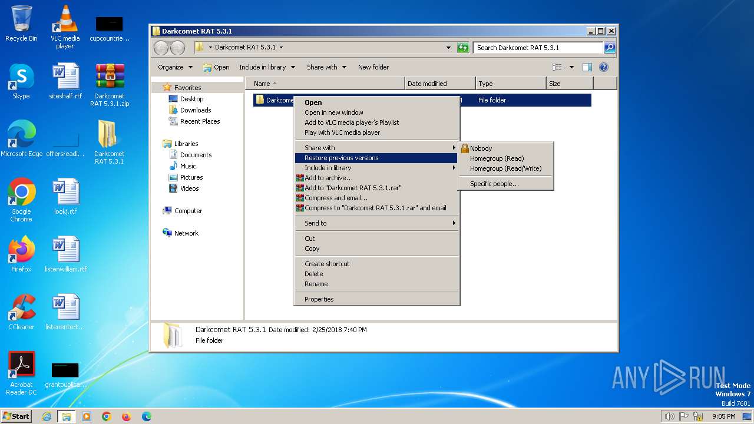Click volume speaker tray icon
The width and height of the screenshot is (754, 424).
tap(669, 416)
